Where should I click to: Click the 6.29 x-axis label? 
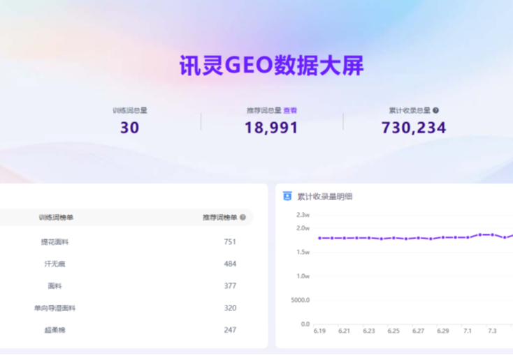[x=443, y=331]
